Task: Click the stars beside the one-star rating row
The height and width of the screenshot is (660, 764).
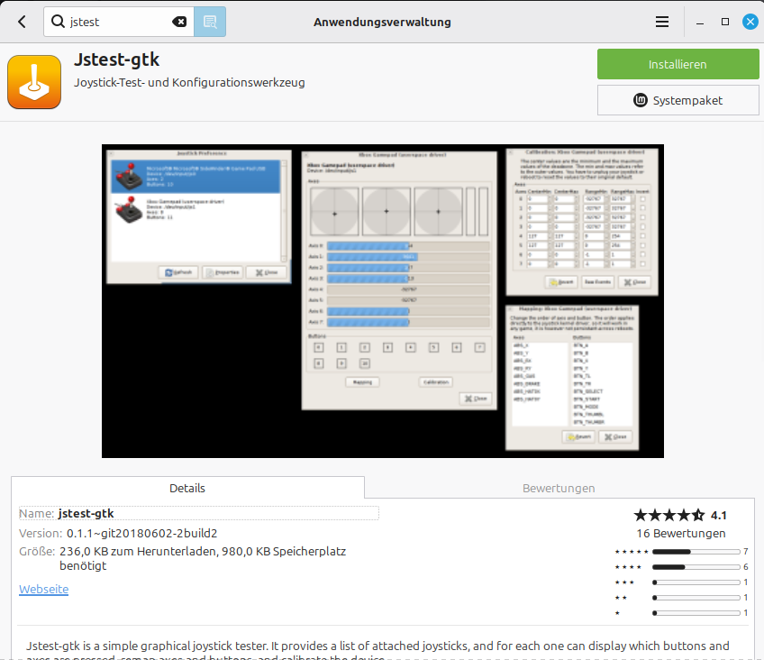Action: coord(617,612)
